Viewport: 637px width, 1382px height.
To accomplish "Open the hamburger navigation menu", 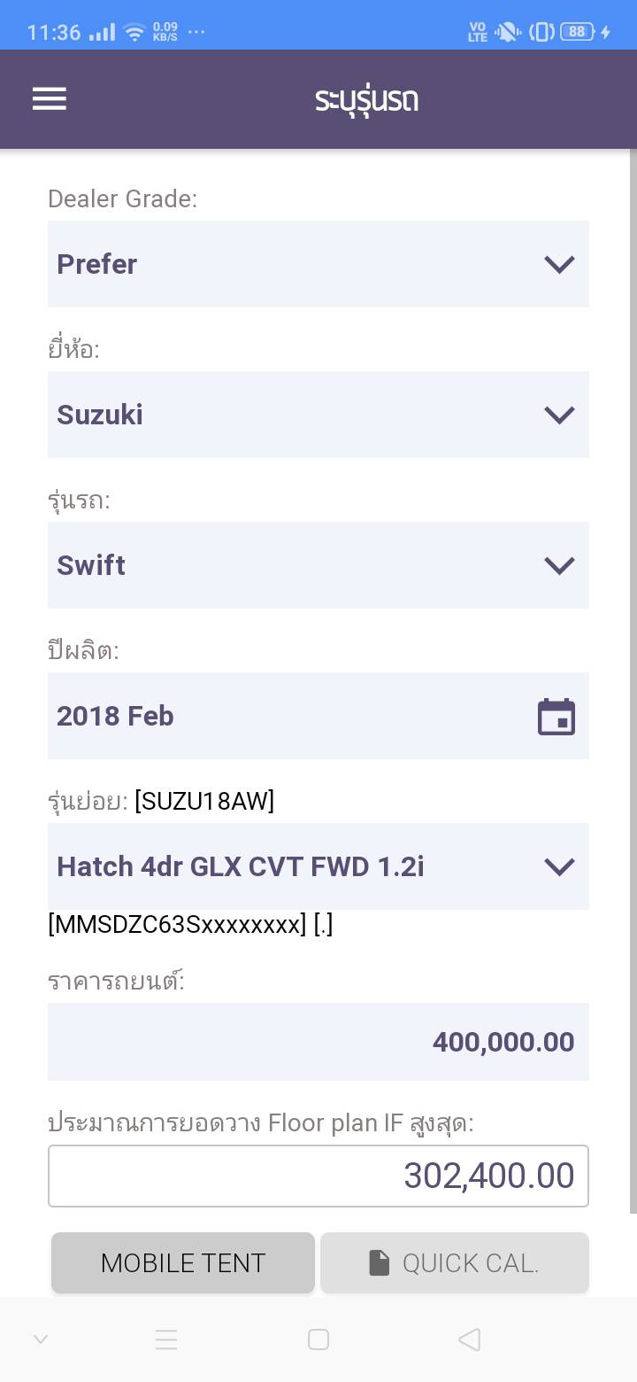I will point(50,99).
